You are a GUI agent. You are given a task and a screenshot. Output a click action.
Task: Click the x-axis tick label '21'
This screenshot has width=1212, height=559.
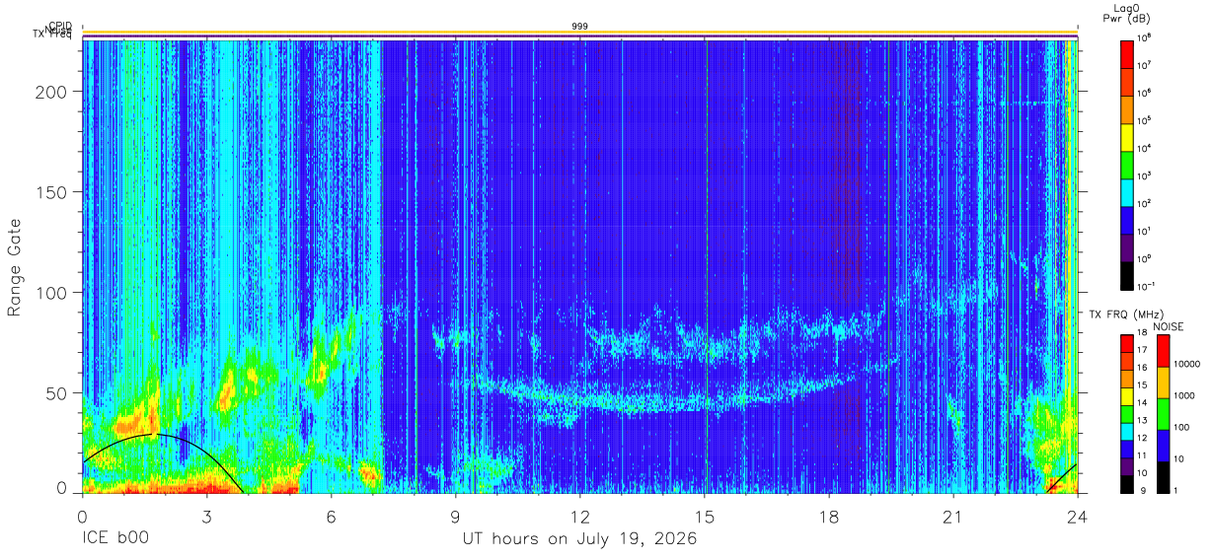(953, 517)
